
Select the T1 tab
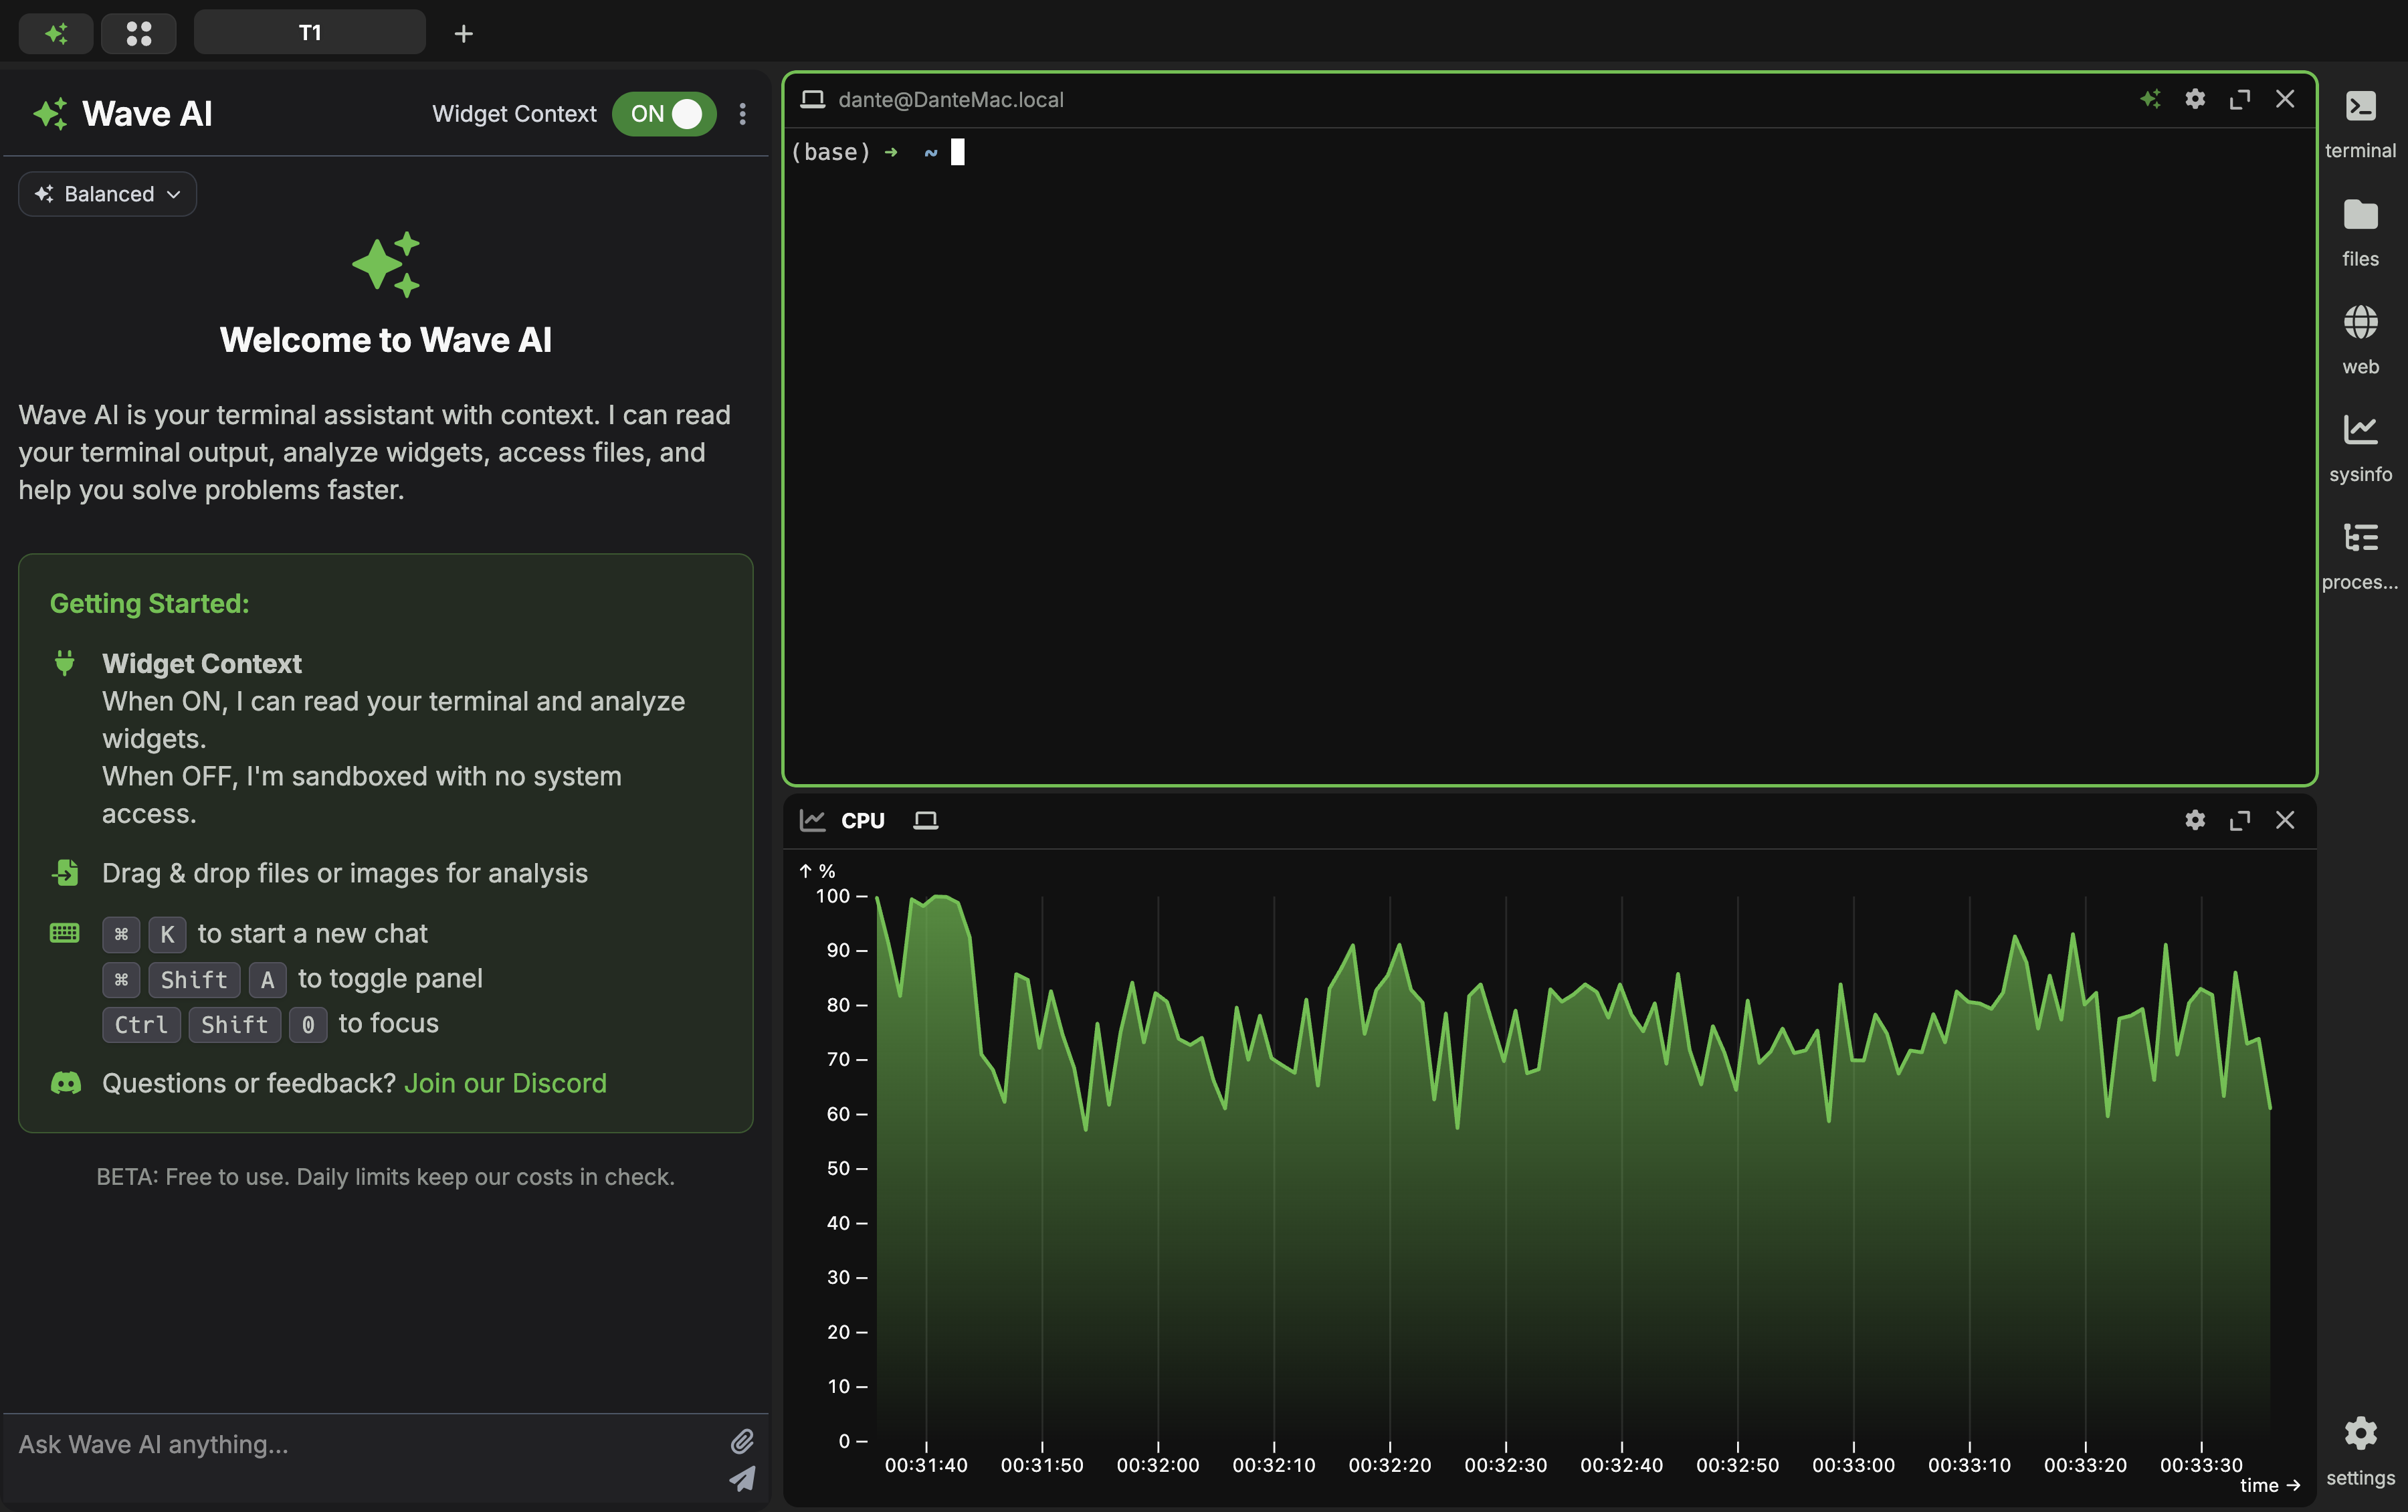pyautogui.click(x=310, y=33)
